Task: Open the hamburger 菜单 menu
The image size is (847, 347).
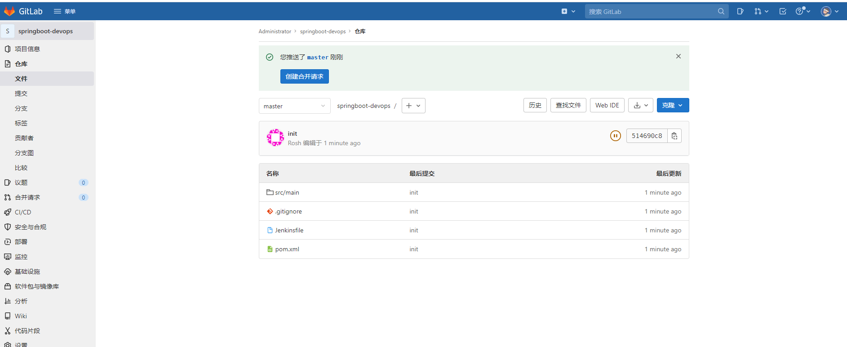Action: click(65, 11)
